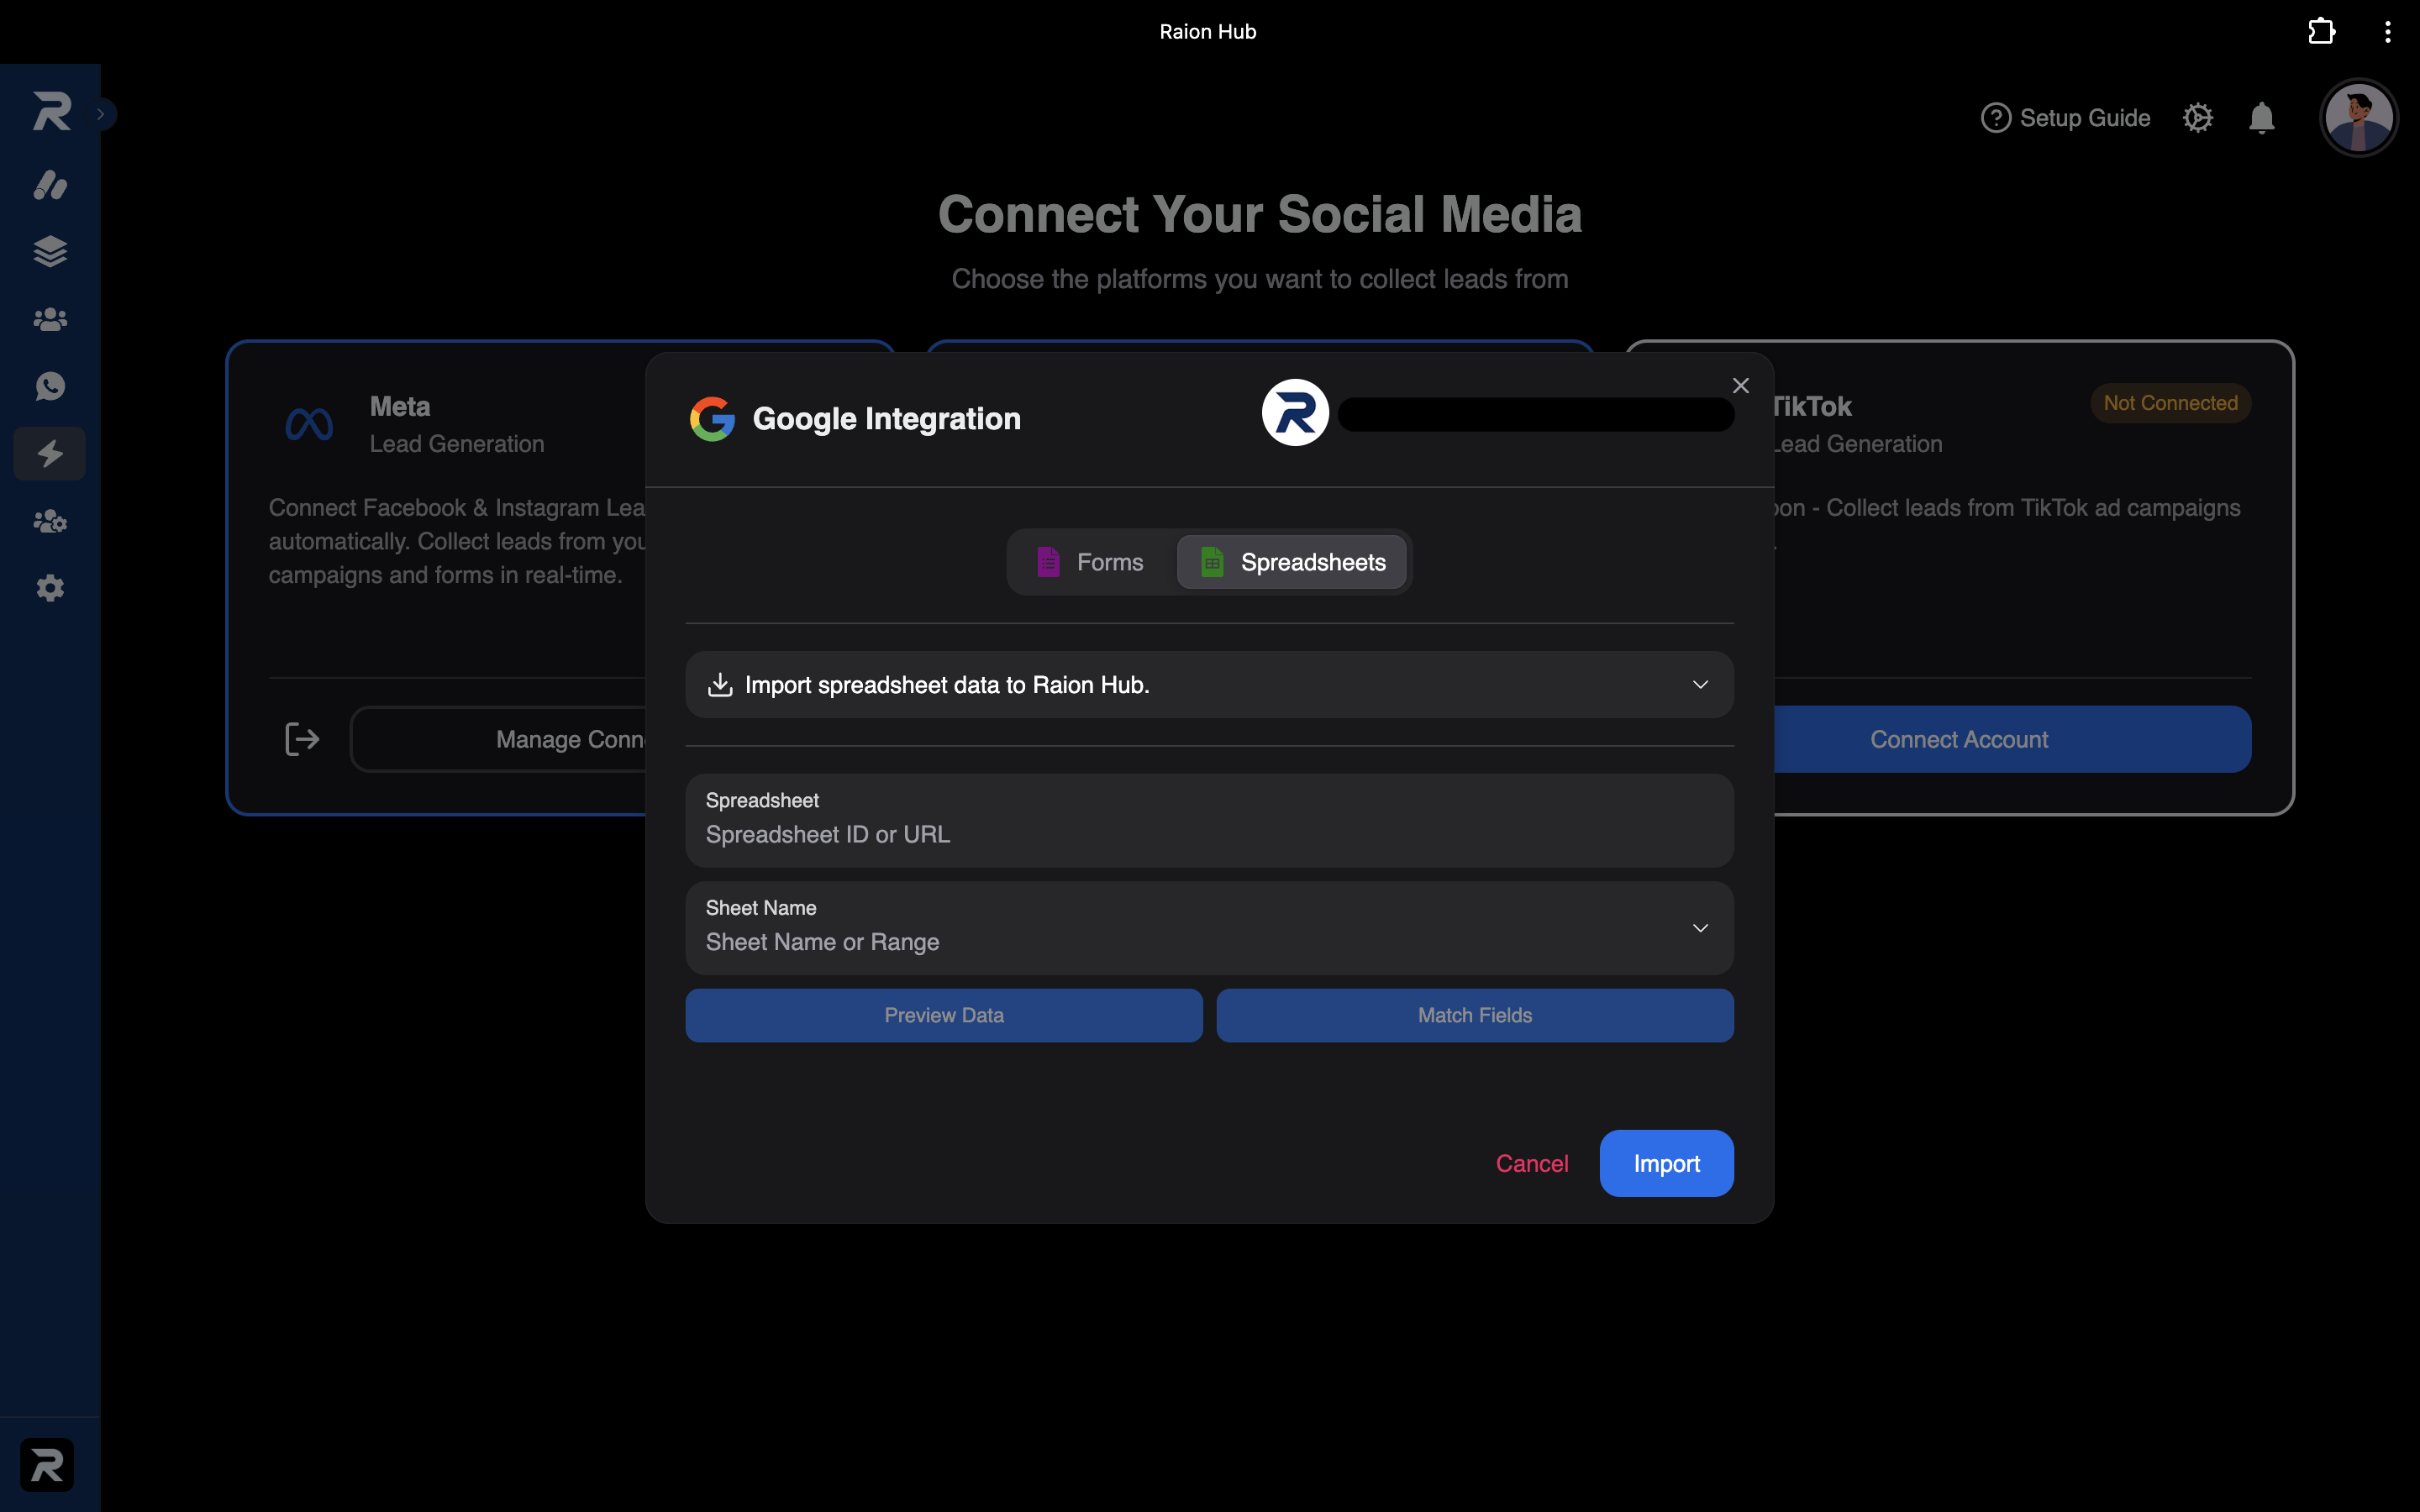Close the Google Integration dialog
Screen dimensions: 2420x1512
1740,386
